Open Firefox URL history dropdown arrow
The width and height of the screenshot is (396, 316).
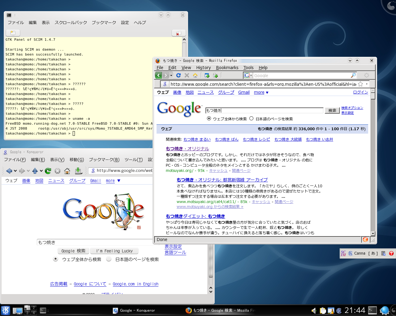tap(367, 84)
